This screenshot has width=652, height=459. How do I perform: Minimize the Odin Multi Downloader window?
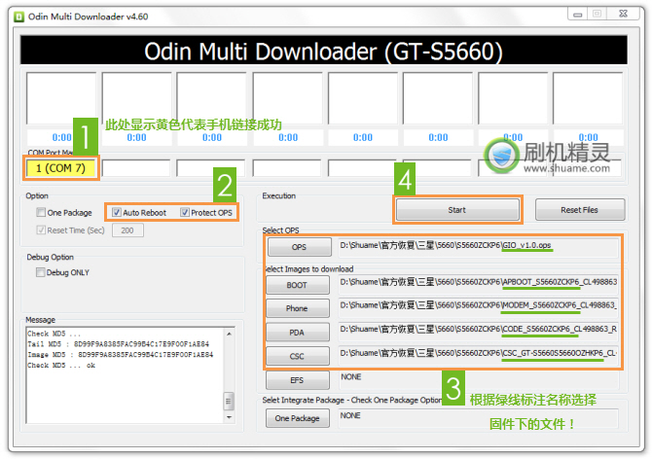coord(578,15)
